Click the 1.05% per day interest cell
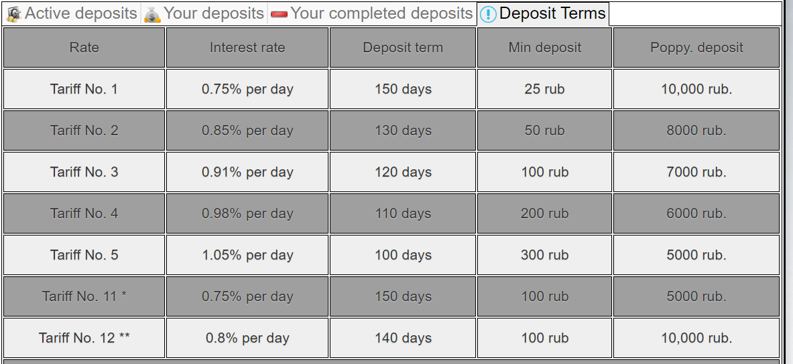This screenshot has height=364, width=793. pos(247,255)
